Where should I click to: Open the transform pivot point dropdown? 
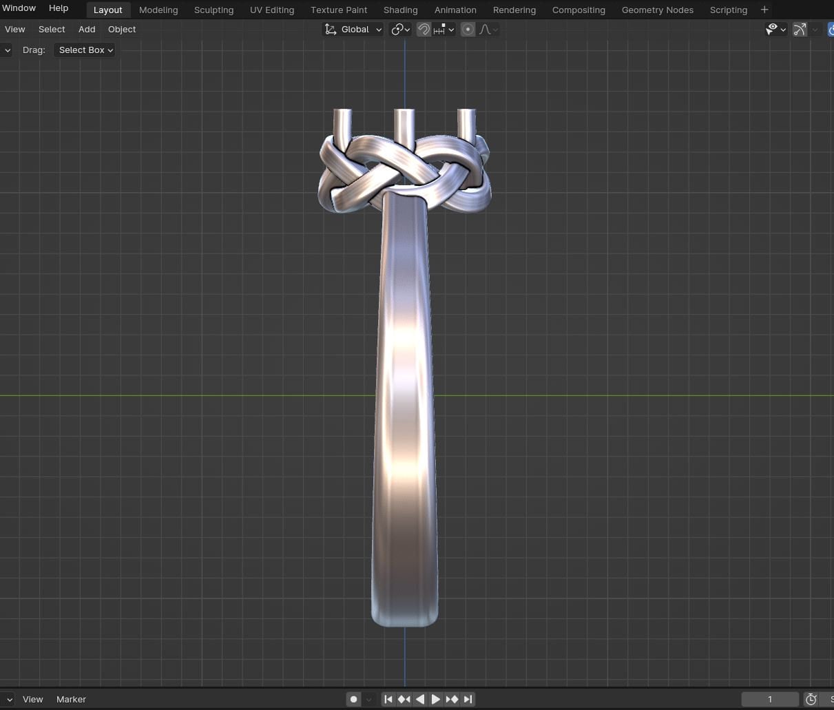click(400, 29)
